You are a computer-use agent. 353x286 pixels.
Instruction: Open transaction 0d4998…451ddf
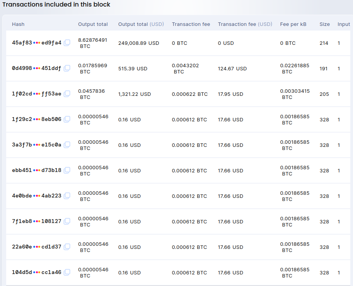(37, 68)
